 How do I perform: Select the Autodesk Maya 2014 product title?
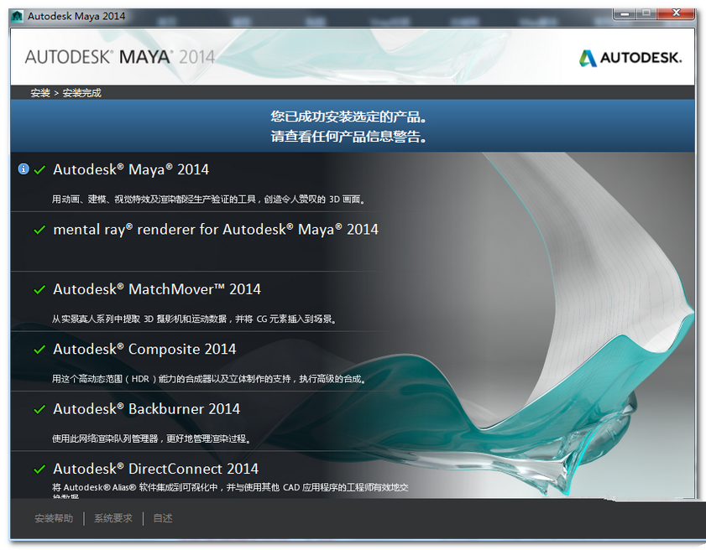pos(131,169)
